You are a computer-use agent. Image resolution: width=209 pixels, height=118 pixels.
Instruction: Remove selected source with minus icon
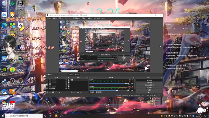pyautogui.click(x=50, y=92)
